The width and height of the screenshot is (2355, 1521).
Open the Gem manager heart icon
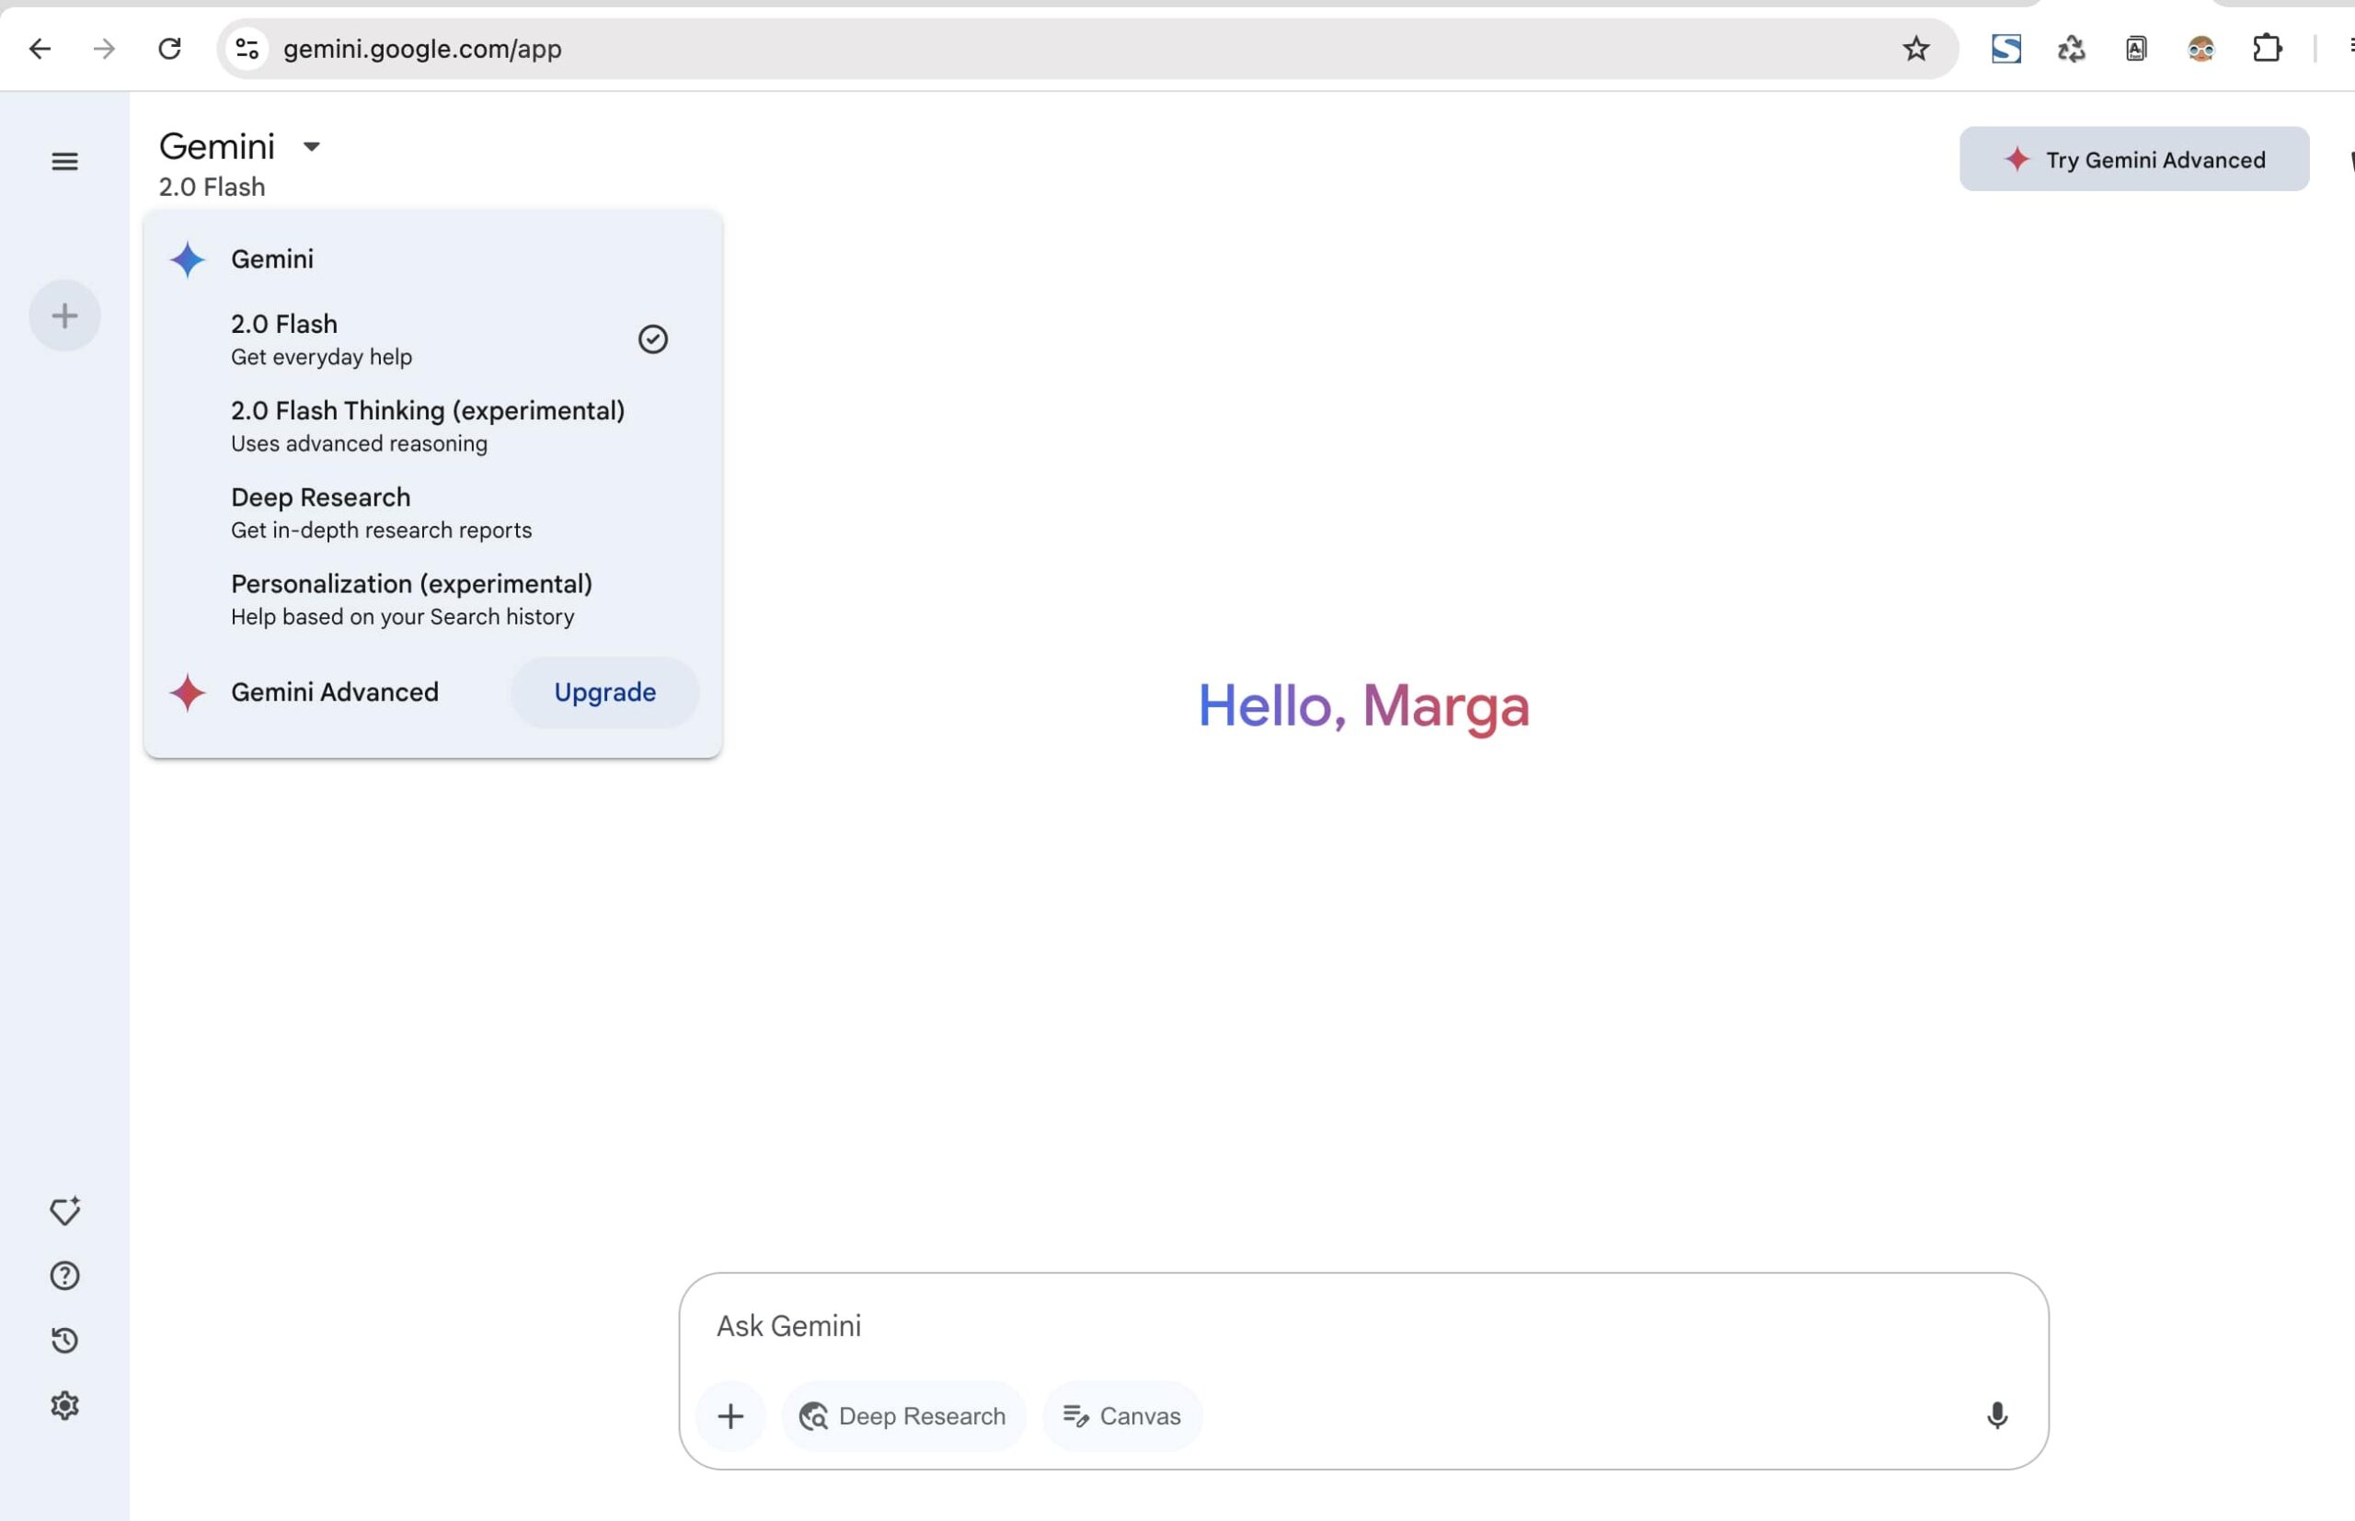coord(64,1211)
